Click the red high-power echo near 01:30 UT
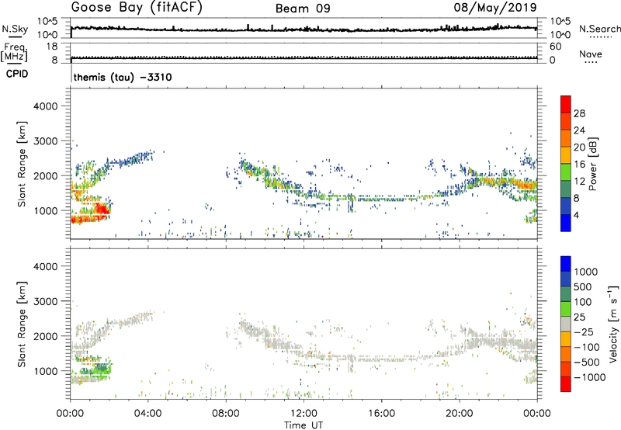The height and width of the screenshot is (430, 621). pos(102,209)
